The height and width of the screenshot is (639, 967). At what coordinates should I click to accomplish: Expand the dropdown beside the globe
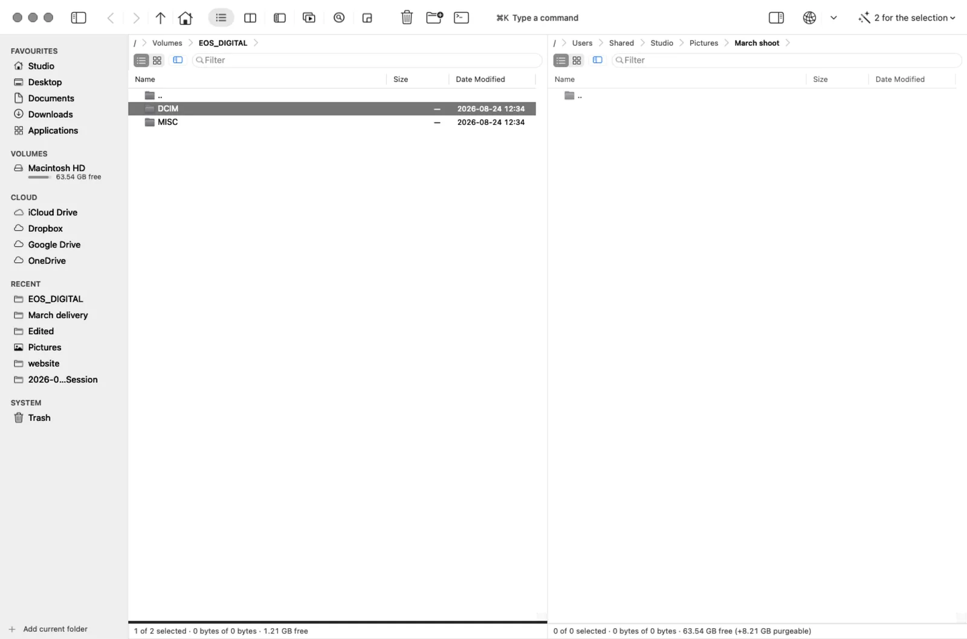click(x=833, y=18)
